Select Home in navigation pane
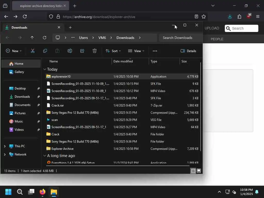Screen dimensions: 264x198 [x=21, y=64]
